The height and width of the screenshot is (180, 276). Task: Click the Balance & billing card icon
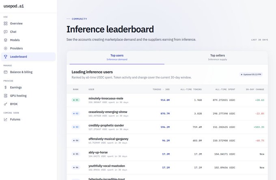[x=6, y=72]
